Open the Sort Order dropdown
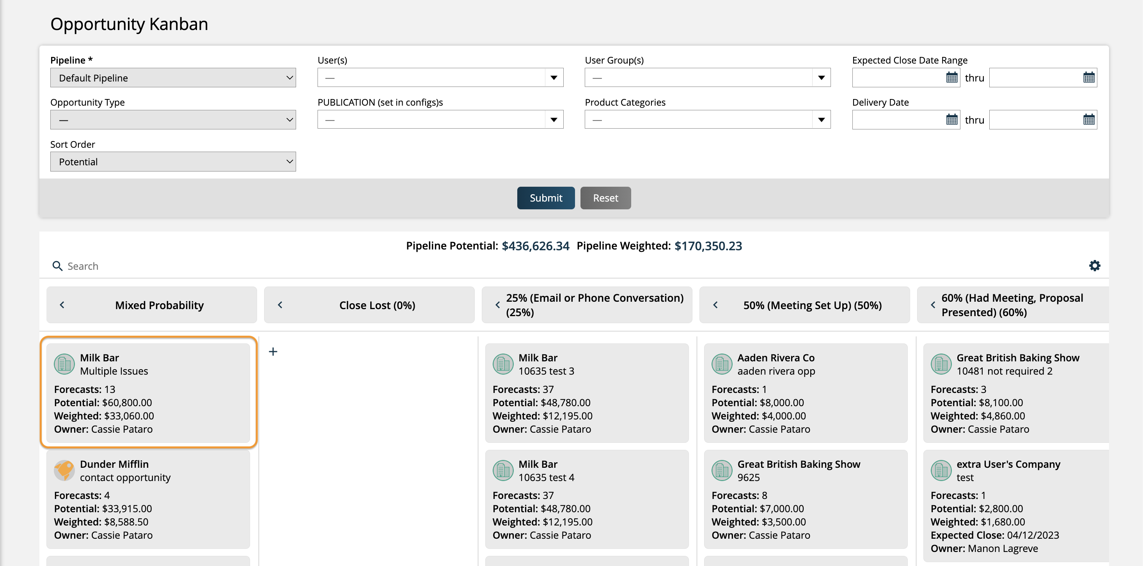This screenshot has width=1143, height=566. coord(173,162)
